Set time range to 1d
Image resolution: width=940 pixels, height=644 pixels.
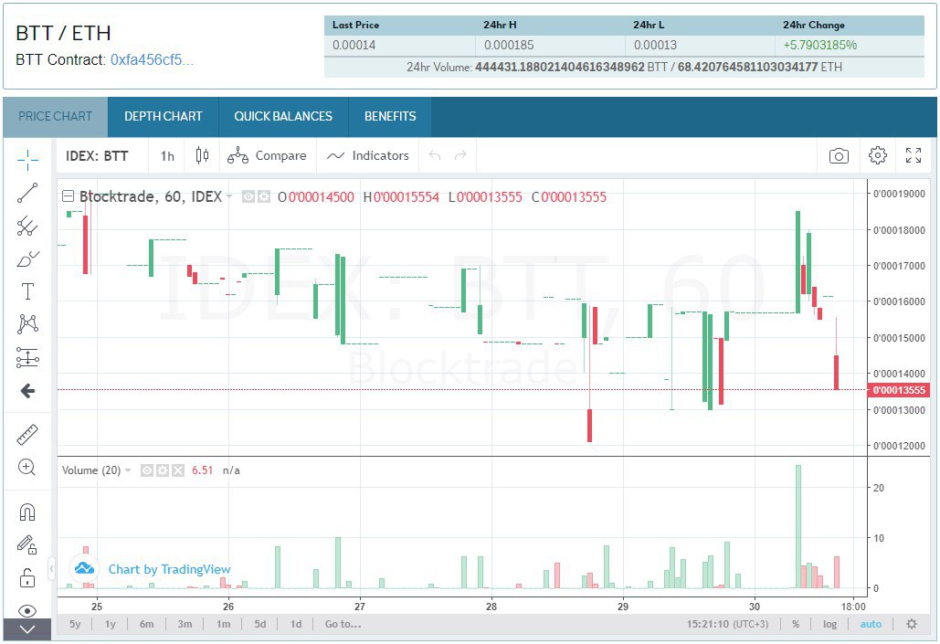296,624
